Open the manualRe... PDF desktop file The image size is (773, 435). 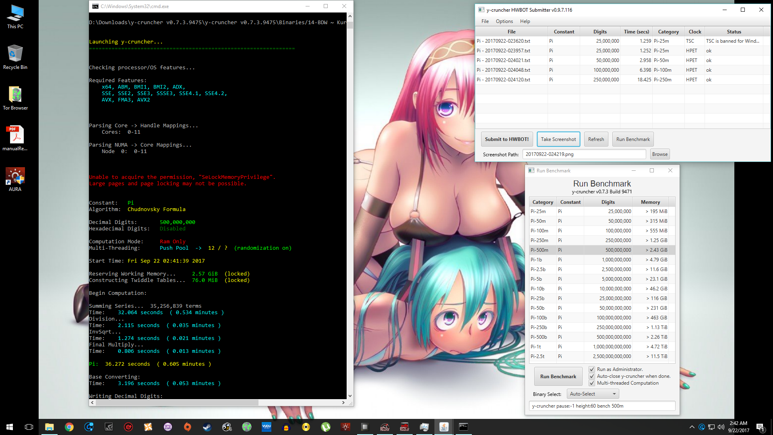(x=15, y=138)
